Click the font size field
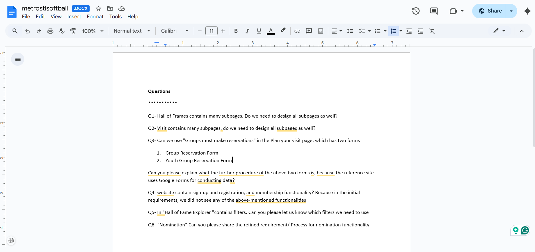Viewport: 535px width, 252px height. tap(211, 31)
